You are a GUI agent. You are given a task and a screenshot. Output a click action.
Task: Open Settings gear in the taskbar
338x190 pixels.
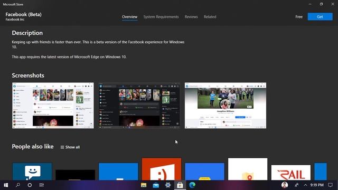click(168, 185)
